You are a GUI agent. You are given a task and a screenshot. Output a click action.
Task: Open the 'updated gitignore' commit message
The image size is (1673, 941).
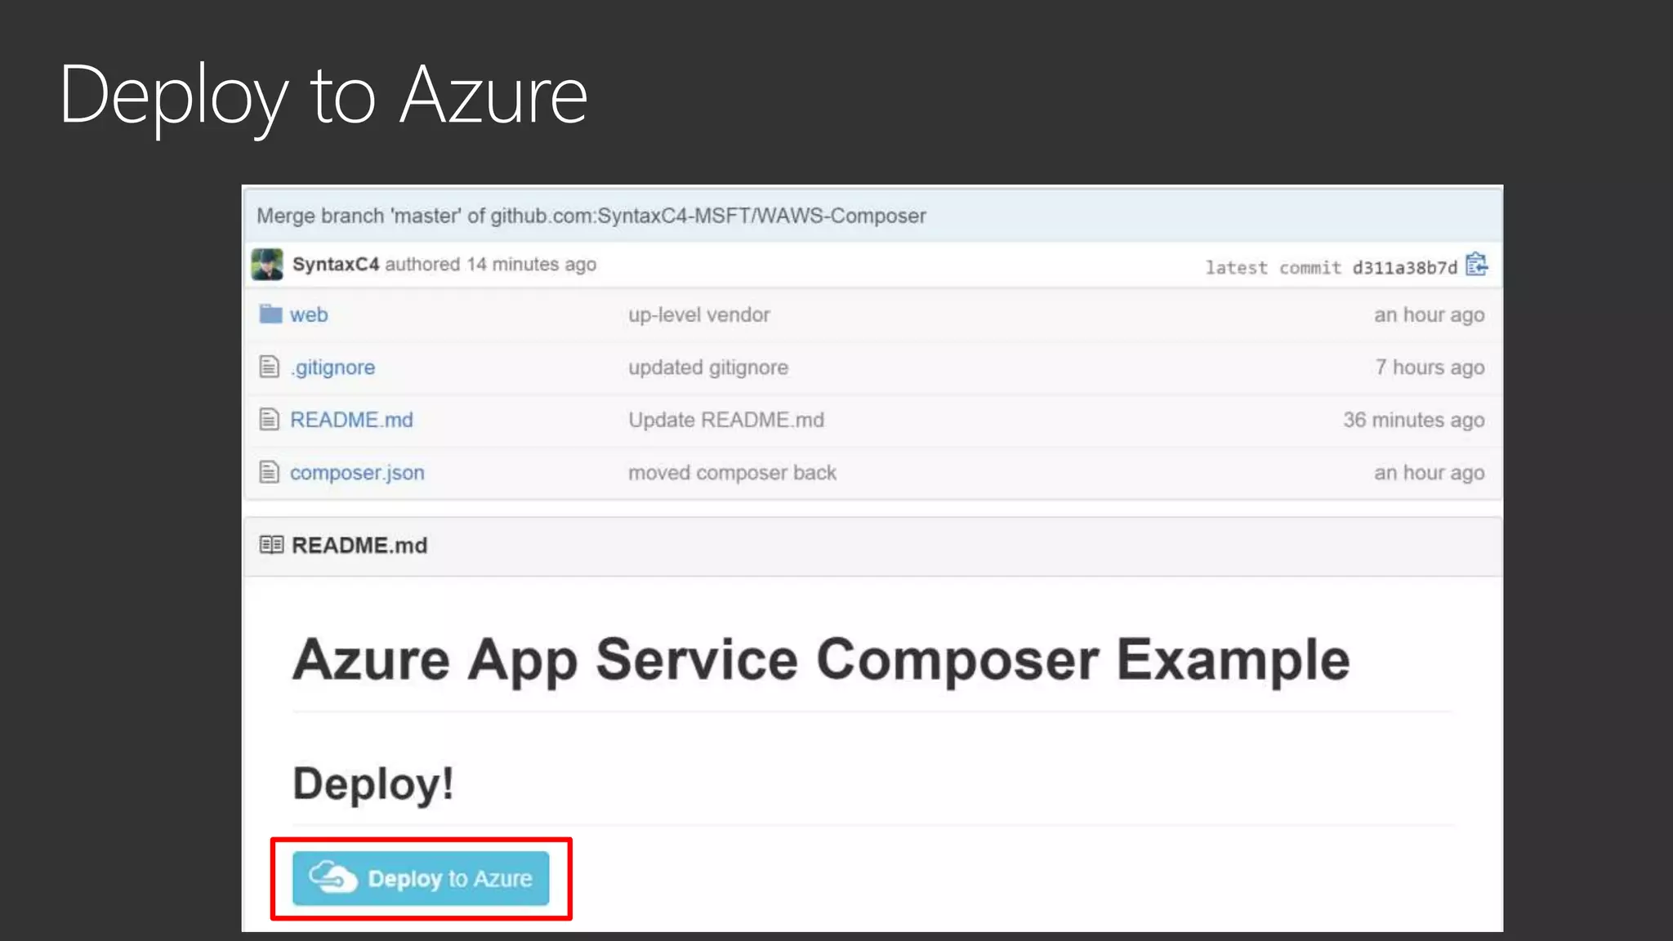point(707,368)
